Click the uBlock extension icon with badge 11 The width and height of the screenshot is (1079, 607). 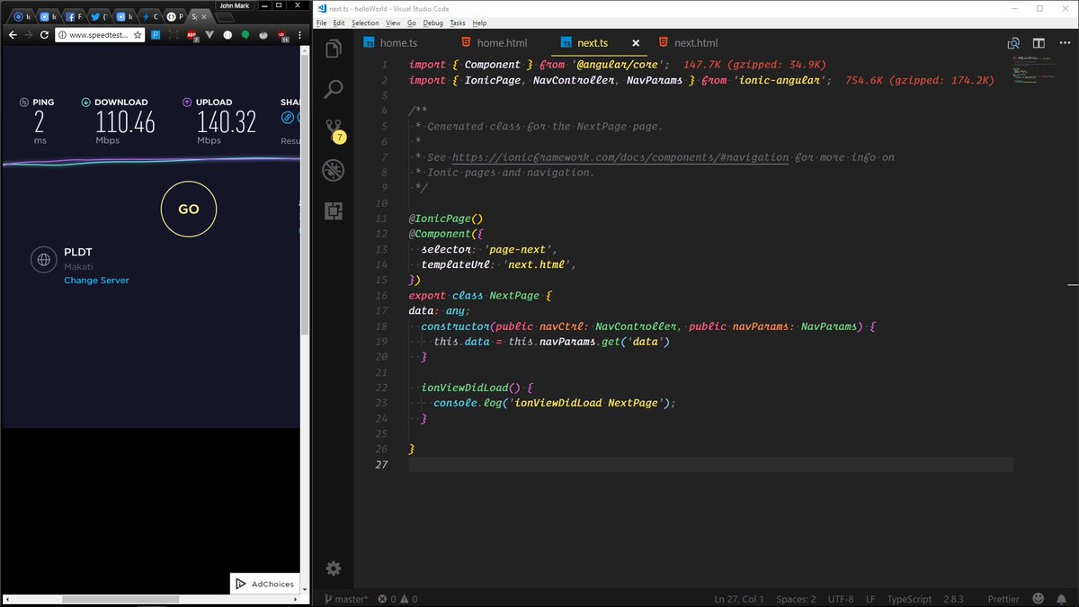pyautogui.click(x=283, y=36)
